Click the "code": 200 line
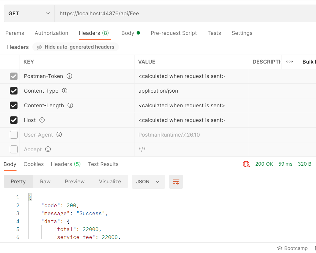Image resolution: width=316 pixels, height=253 pixels. pos(60,205)
